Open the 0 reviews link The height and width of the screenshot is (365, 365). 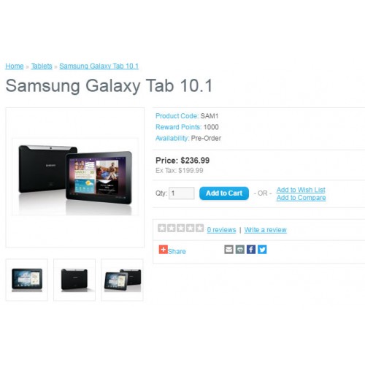click(x=221, y=230)
